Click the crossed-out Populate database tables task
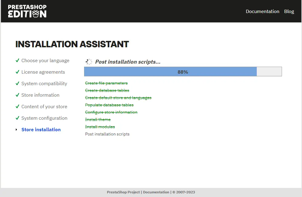The image size is (302, 197). pyautogui.click(x=109, y=105)
